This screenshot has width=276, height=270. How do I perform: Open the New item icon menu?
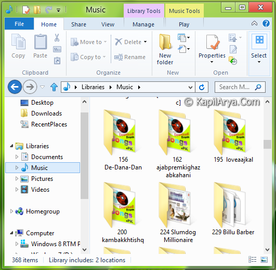pyautogui.click(x=183, y=37)
